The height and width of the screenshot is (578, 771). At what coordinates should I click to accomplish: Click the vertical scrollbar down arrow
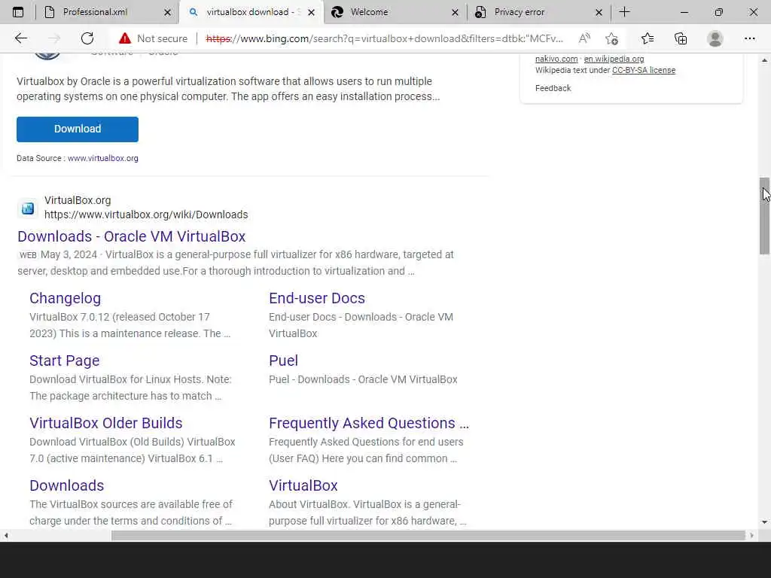(x=764, y=522)
